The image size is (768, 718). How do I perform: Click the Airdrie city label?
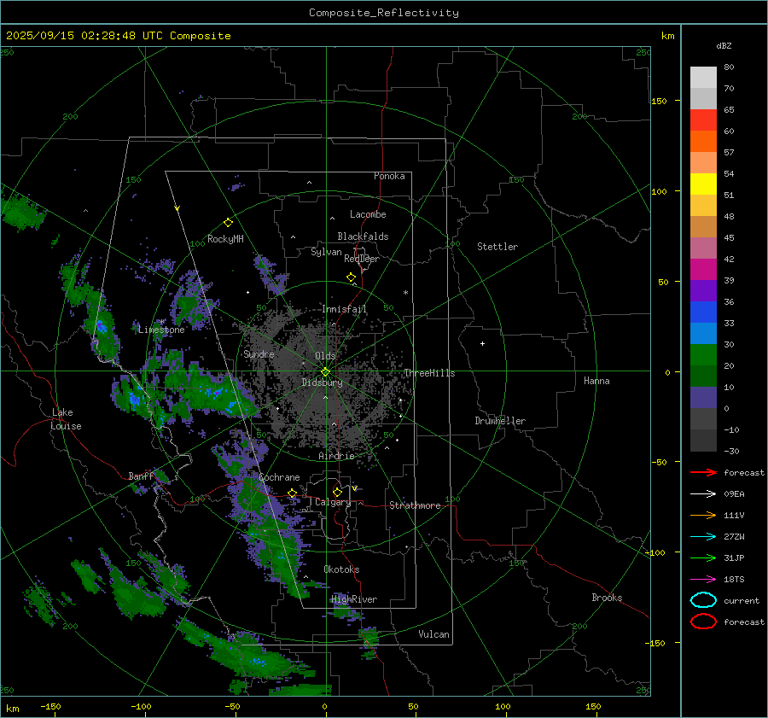click(x=336, y=456)
